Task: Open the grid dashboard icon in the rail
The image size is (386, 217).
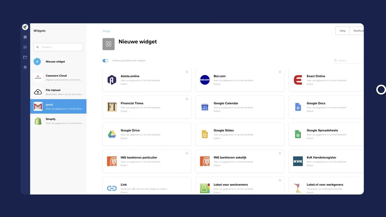Action: pos(25,37)
